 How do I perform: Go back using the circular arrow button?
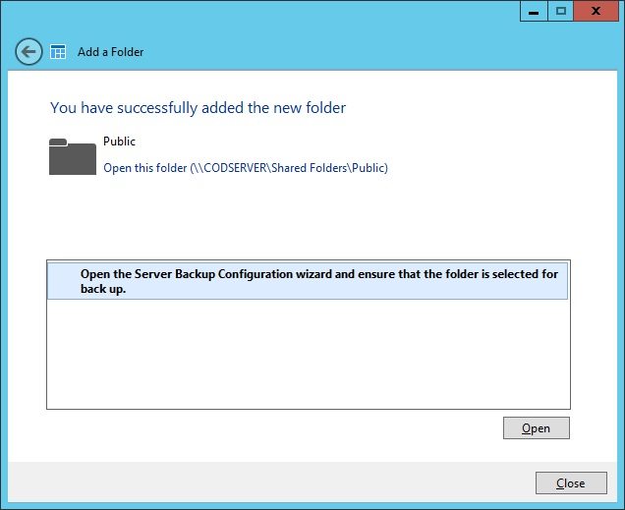[28, 51]
